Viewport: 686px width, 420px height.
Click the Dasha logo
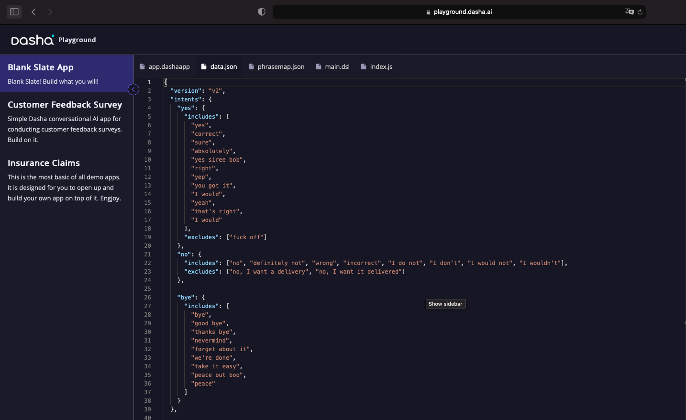point(33,40)
